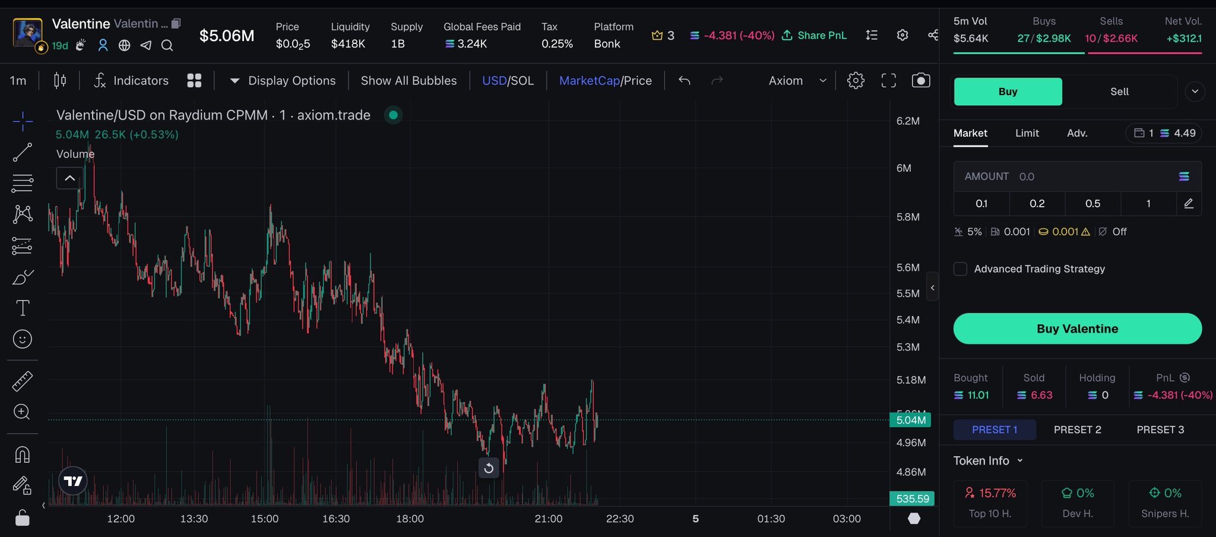Viewport: 1216px width, 537px height.
Task: Click the share icon in token header
Action: click(x=933, y=36)
